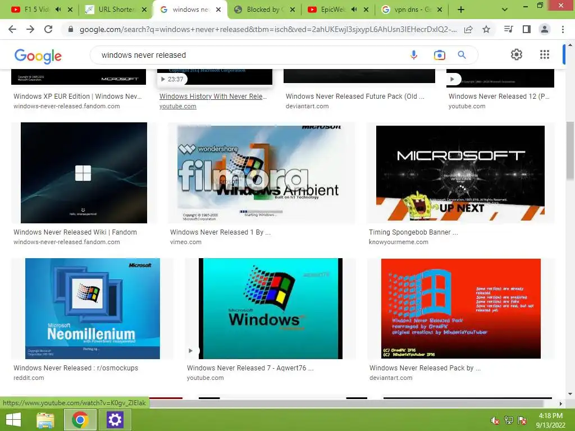575x431 pixels.
Task: Open Windows History With Never Released link
Action: pyautogui.click(x=213, y=97)
